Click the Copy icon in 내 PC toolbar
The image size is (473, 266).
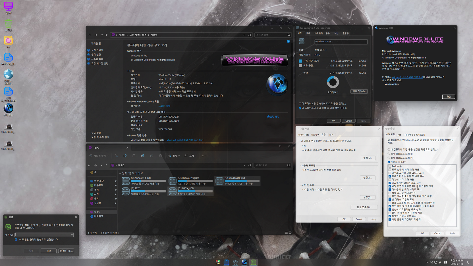(x=125, y=156)
